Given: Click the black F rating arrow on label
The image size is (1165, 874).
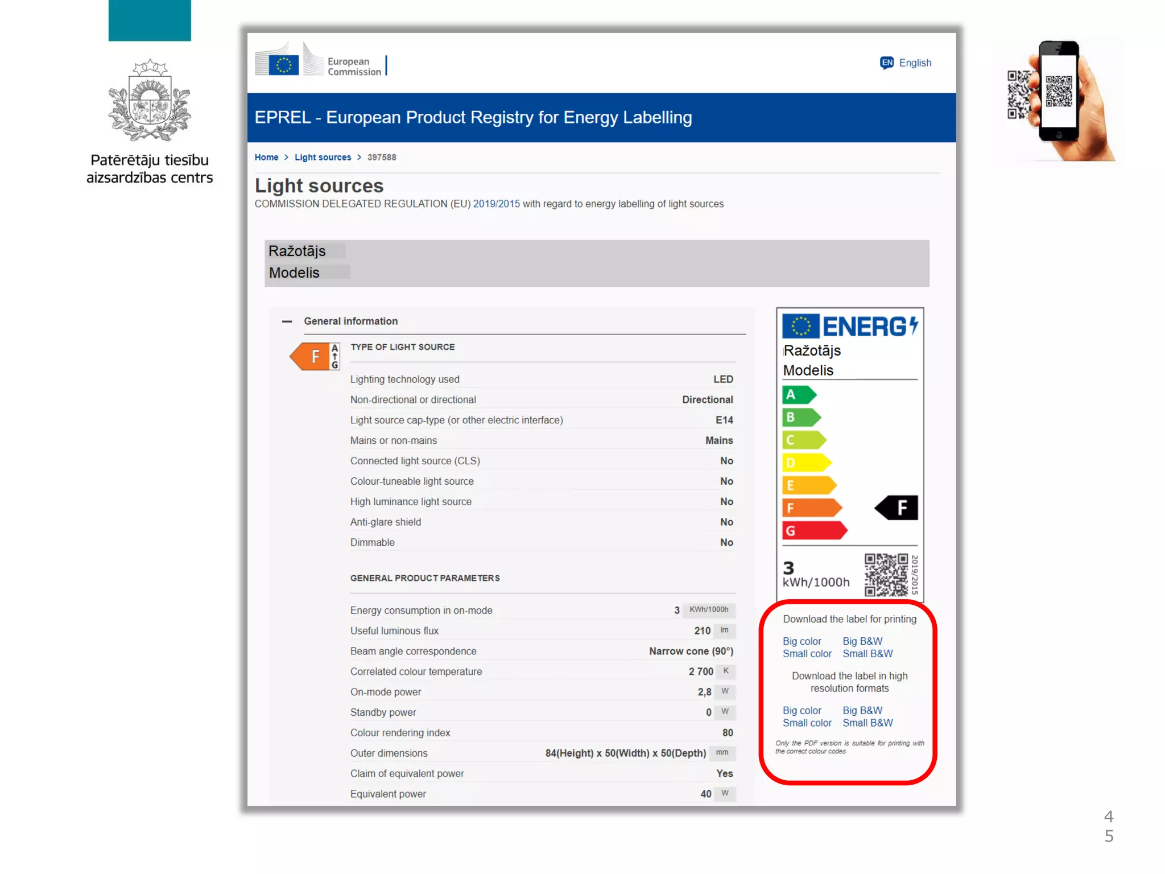Looking at the screenshot, I should click(897, 508).
